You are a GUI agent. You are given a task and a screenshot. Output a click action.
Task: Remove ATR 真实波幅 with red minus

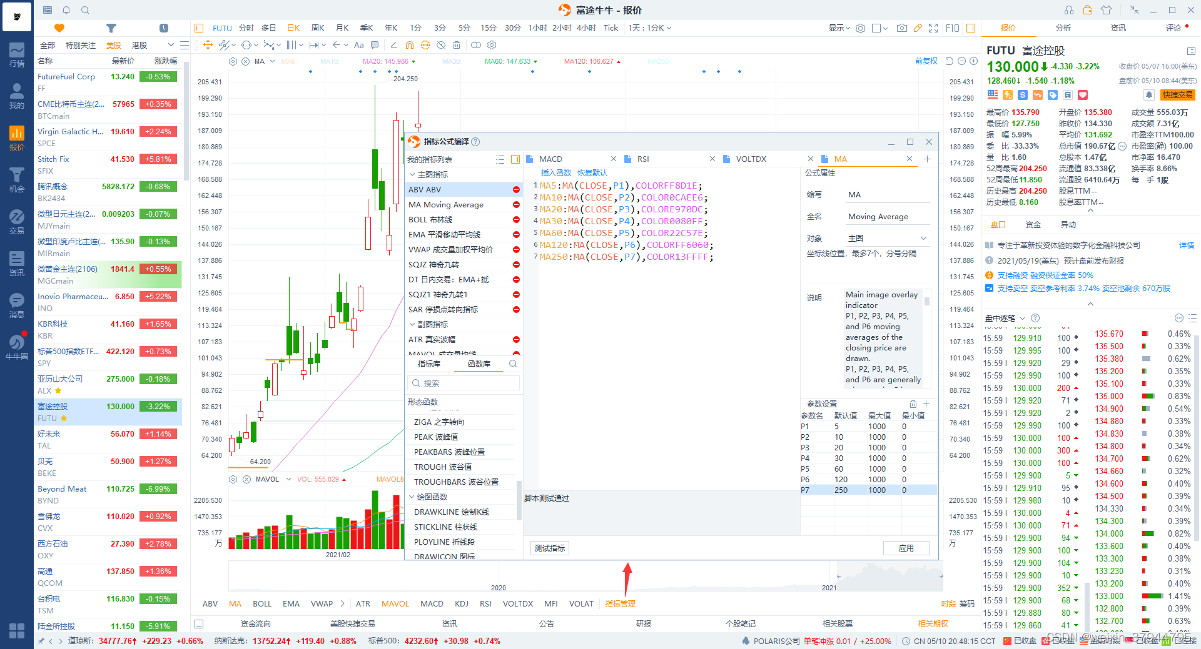(516, 340)
